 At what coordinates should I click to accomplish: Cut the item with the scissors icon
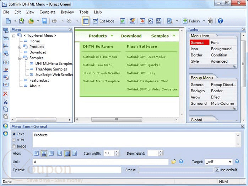click(6, 102)
